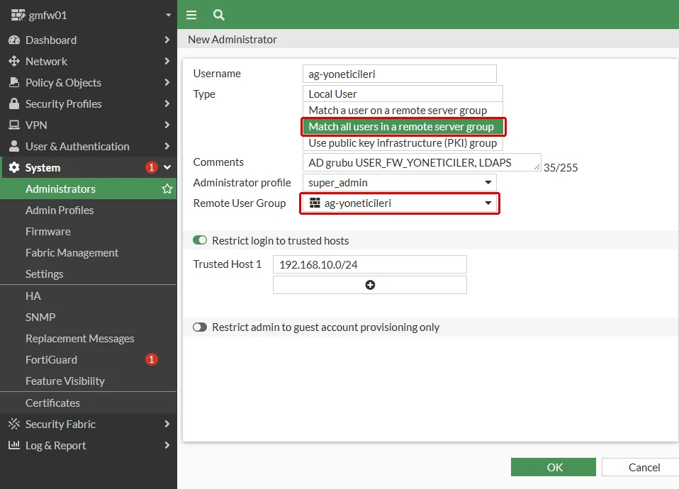Screen dimensions: 679x489
Task: Click the Security Profiles lock icon
Action: point(14,103)
